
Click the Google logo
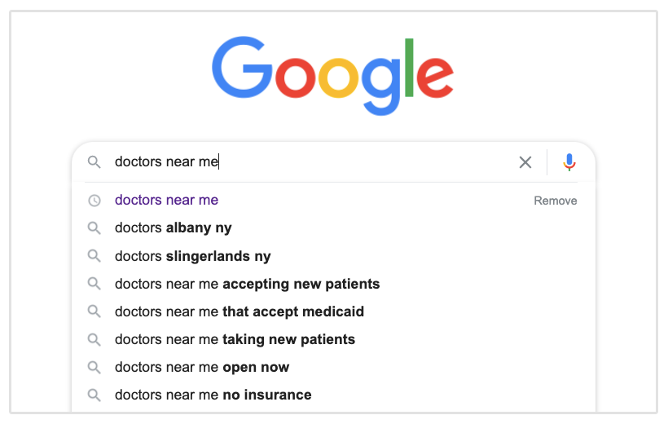(x=333, y=75)
